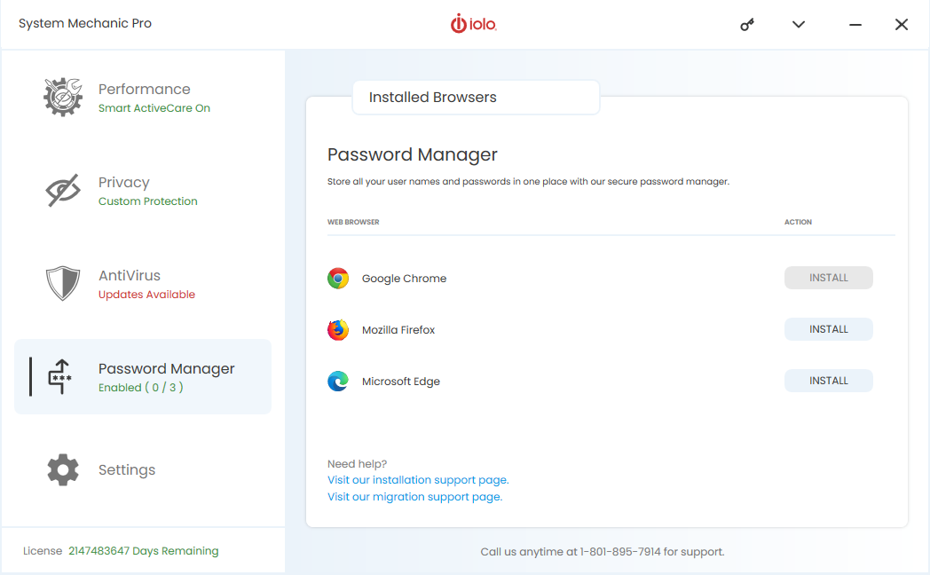The height and width of the screenshot is (575, 930).
Task: Visit the installation support page link
Action: (418, 480)
